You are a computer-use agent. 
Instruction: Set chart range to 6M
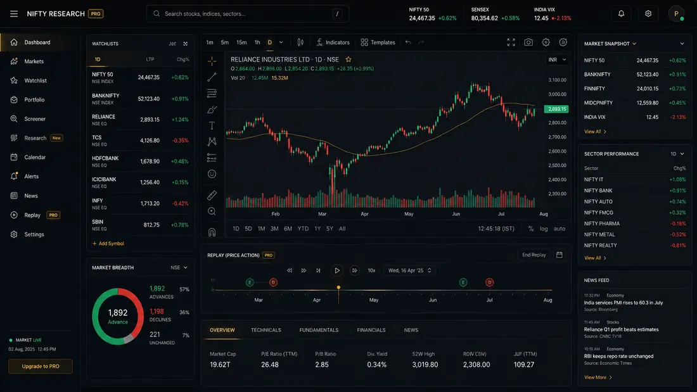[288, 229]
